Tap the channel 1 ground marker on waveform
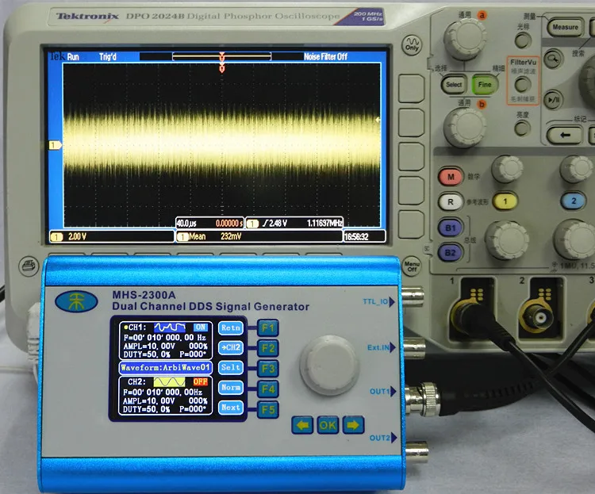 pyautogui.click(x=55, y=145)
